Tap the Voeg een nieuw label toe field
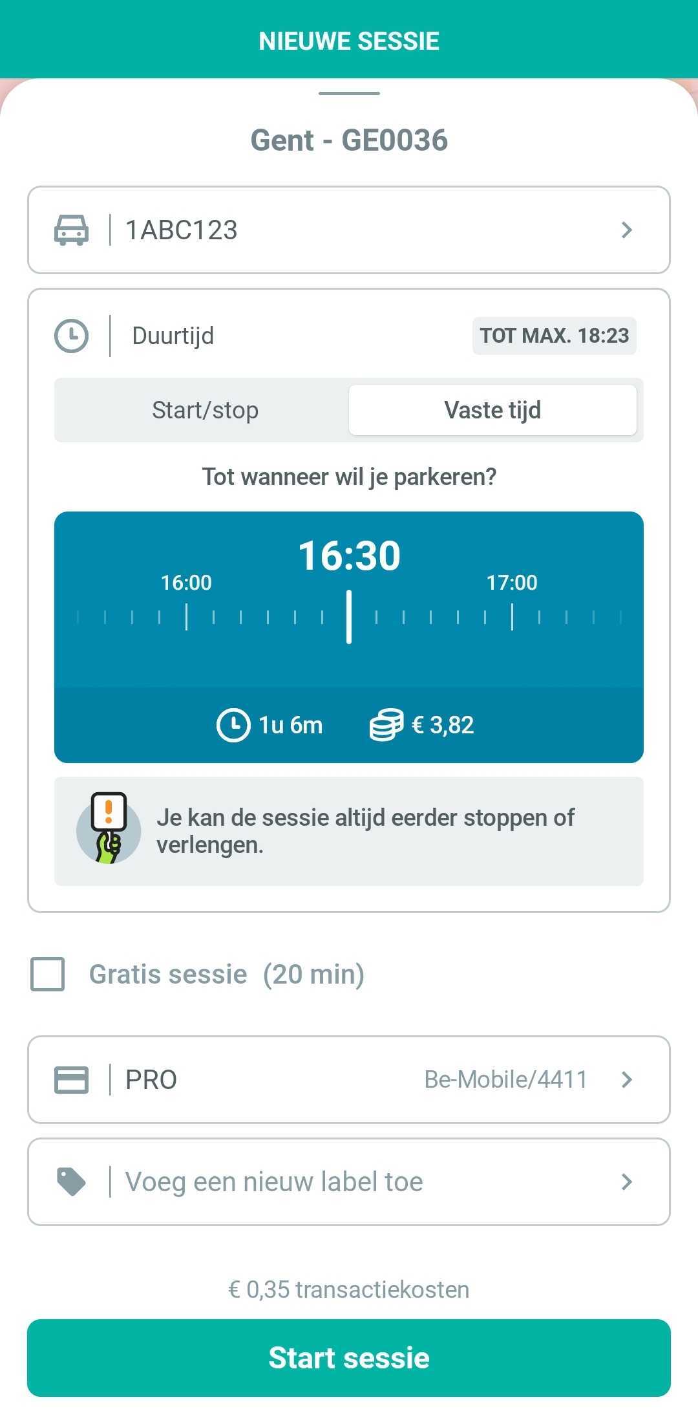 349,1181
